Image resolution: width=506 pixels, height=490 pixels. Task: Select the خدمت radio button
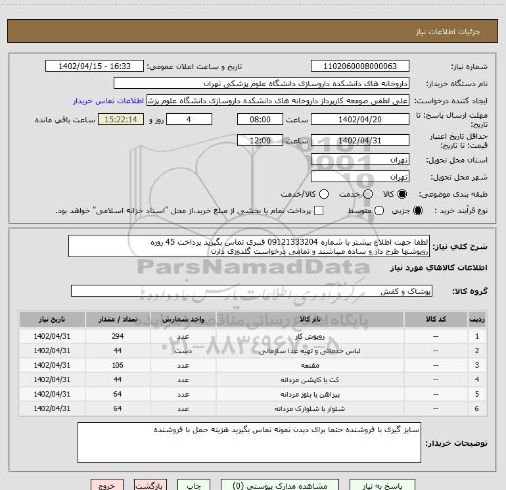pos(368,194)
